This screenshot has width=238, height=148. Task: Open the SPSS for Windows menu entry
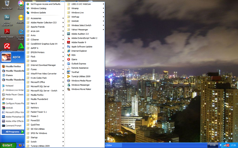coord(45,133)
